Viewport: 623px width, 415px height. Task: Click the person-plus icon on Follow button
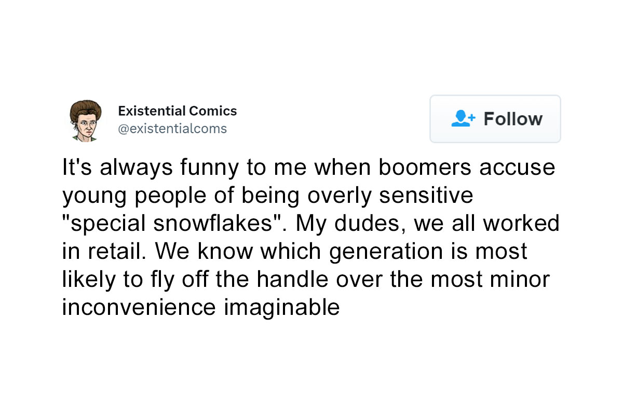pos(462,119)
